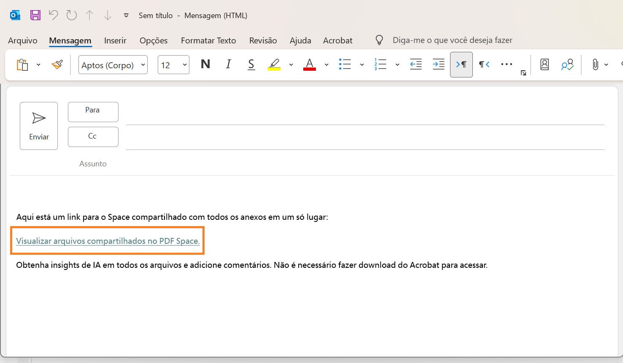
Task: Expand the bullet list style arrow
Action: coord(362,65)
